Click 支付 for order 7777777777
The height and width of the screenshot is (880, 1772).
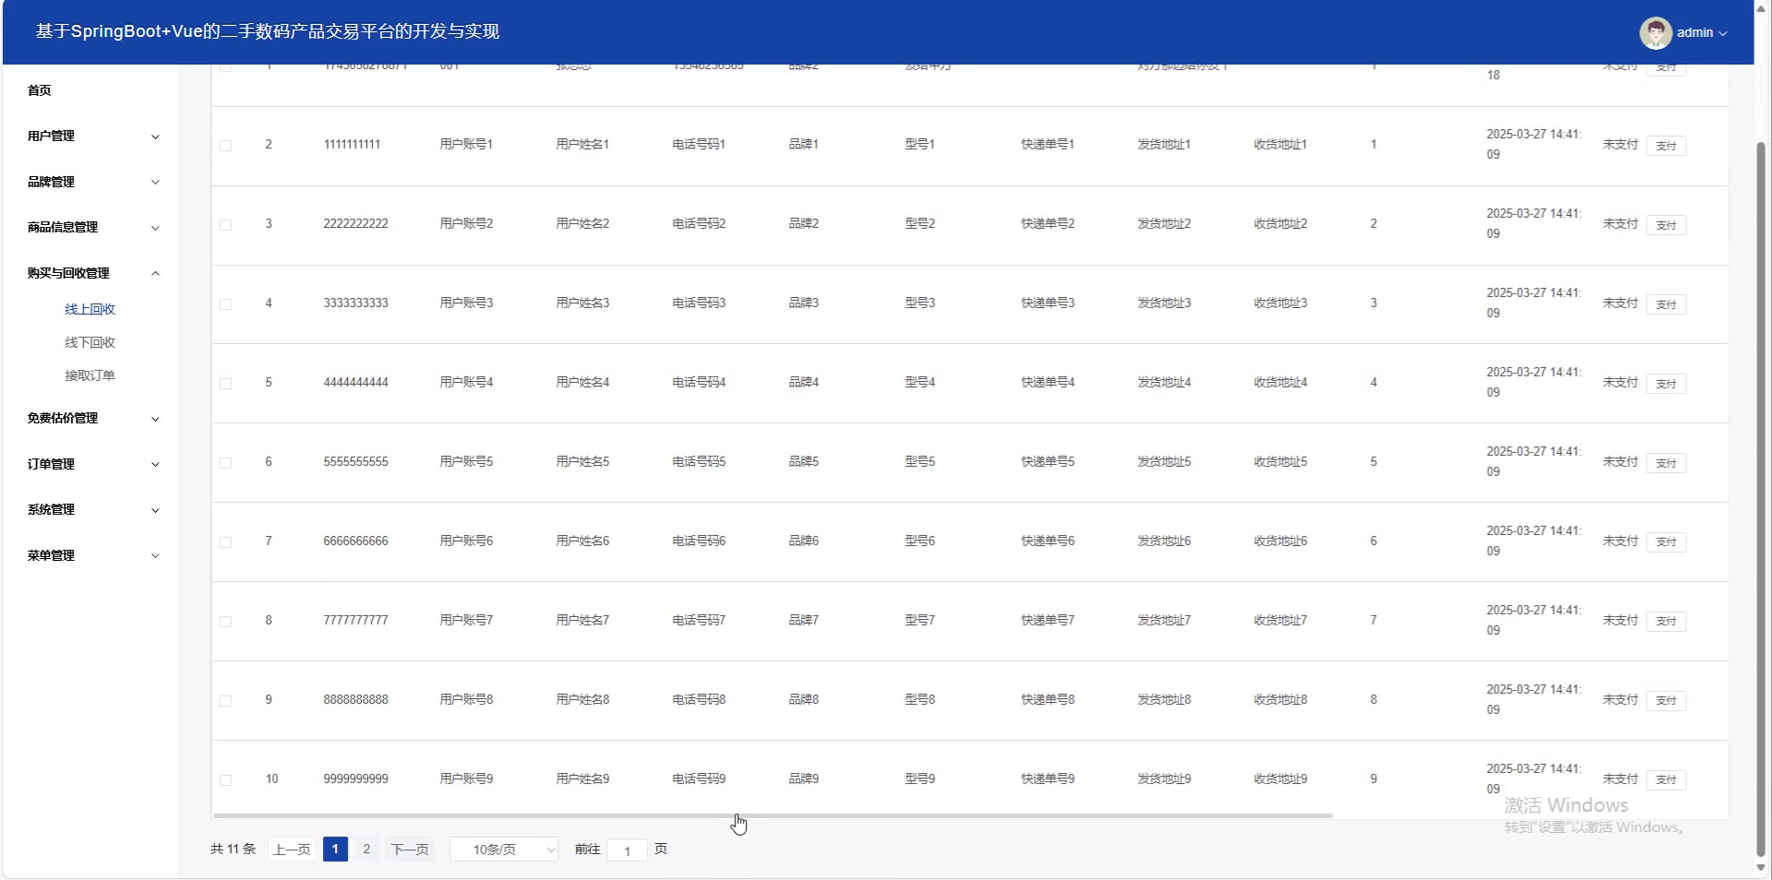(1666, 622)
